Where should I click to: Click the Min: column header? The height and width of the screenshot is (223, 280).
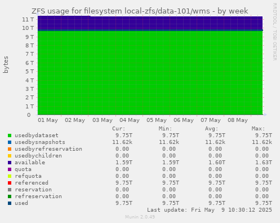(x=165, y=129)
